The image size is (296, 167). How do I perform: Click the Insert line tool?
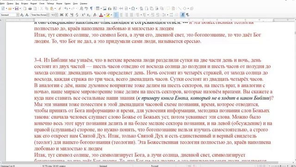179,8
